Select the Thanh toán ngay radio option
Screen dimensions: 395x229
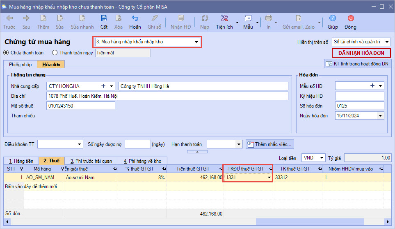click(55, 53)
